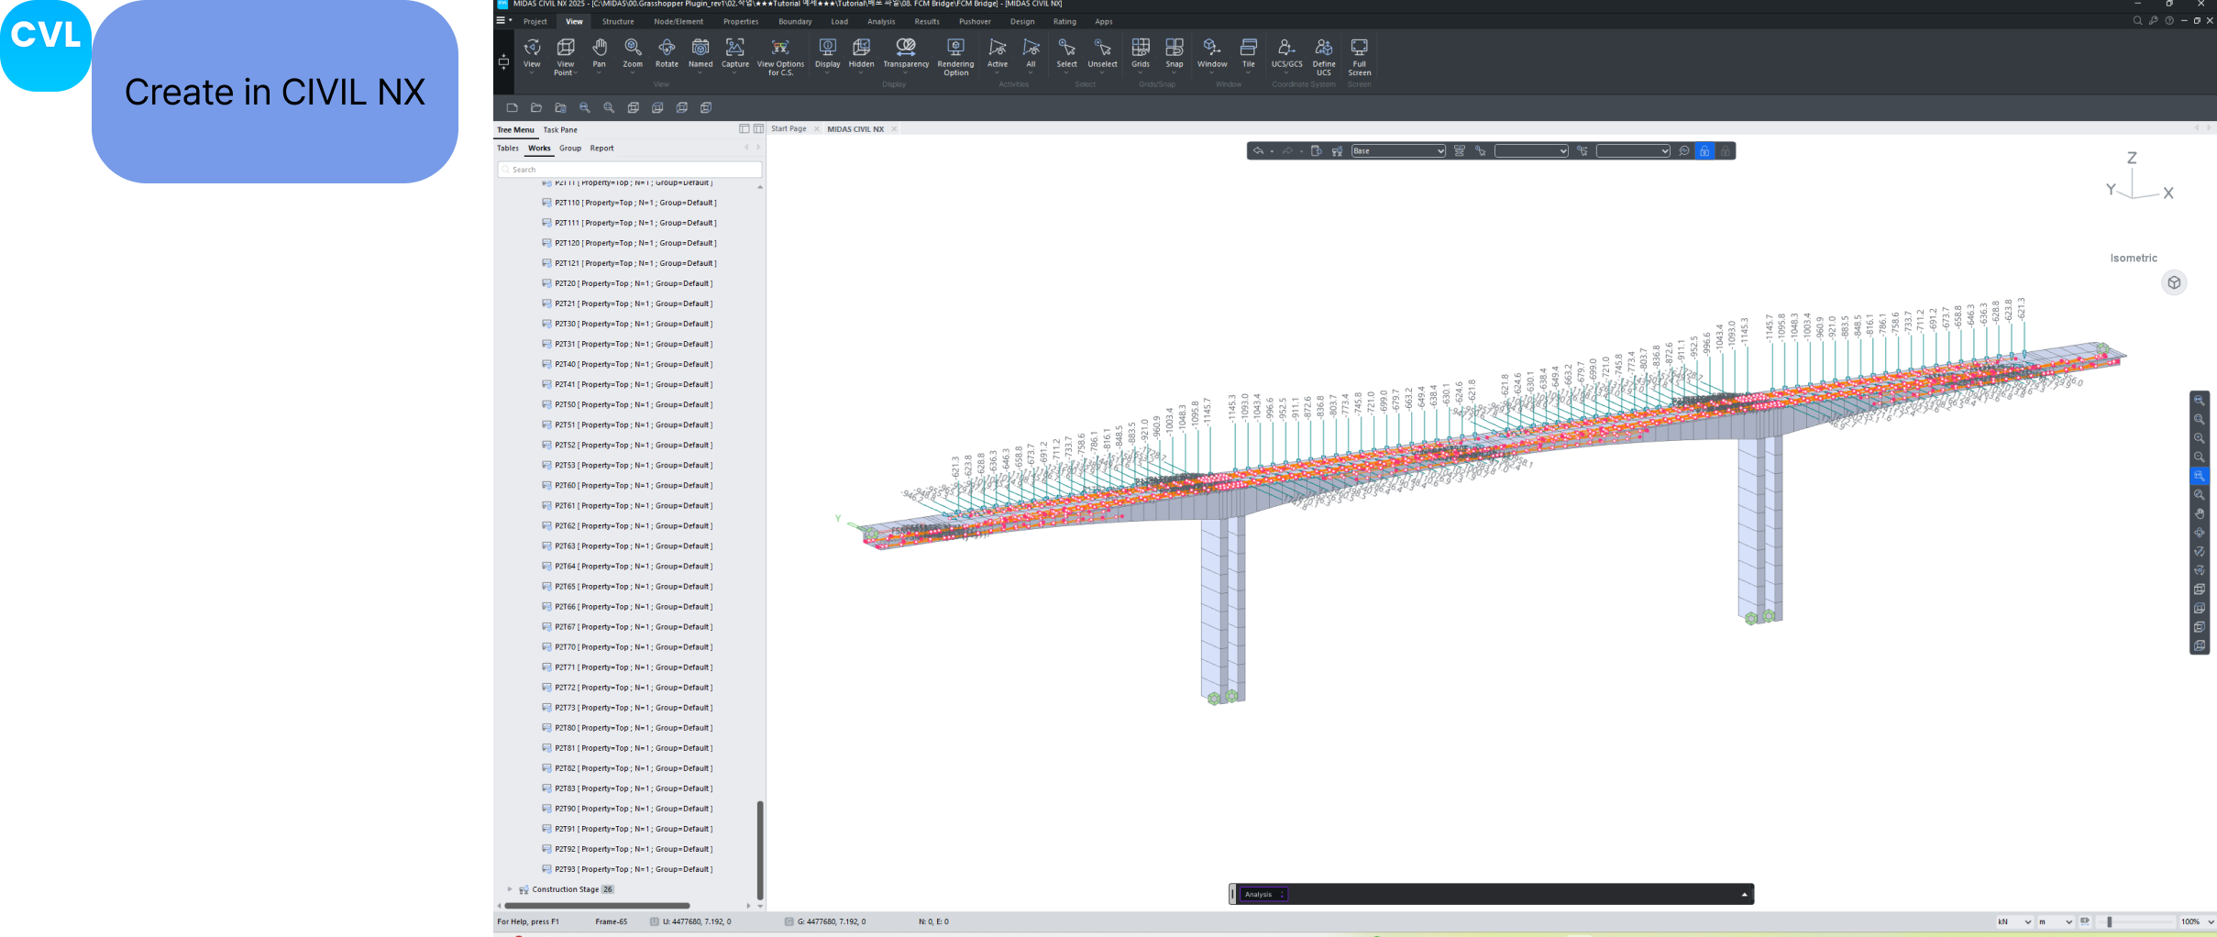Viewport: 2217px width, 937px height.
Task: Open the View Point tool
Action: [x=565, y=57]
